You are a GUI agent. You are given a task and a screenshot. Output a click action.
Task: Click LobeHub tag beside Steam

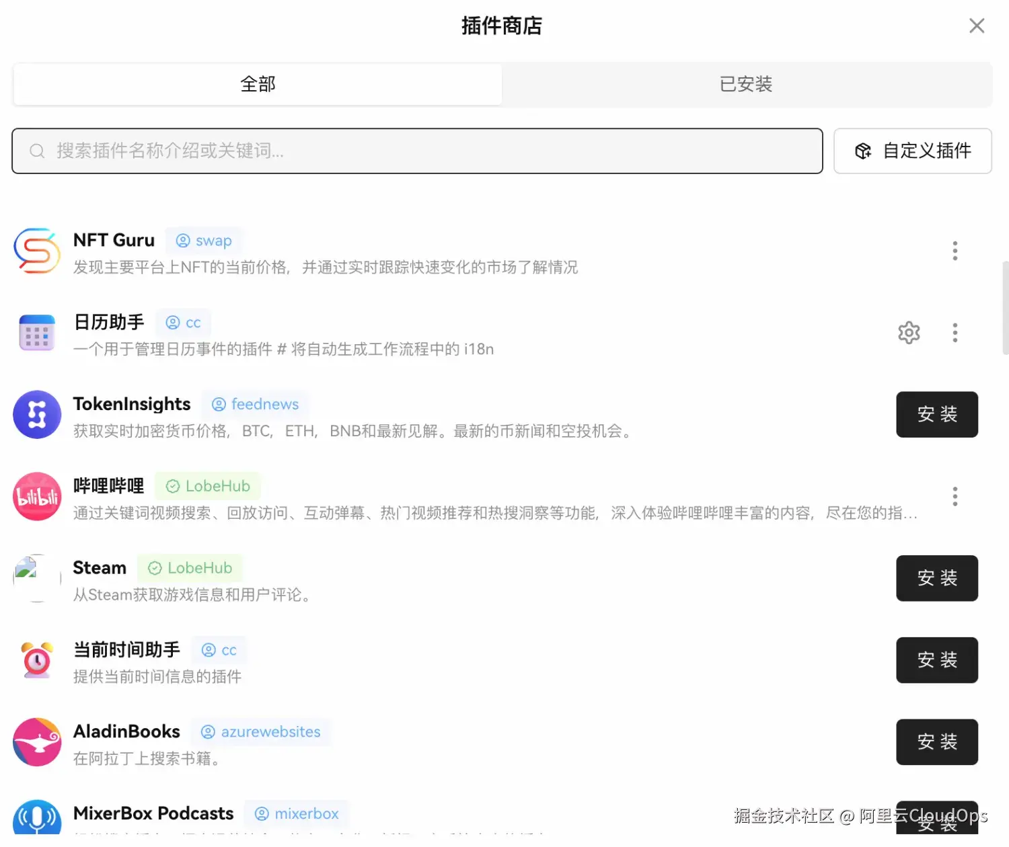[x=190, y=568]
